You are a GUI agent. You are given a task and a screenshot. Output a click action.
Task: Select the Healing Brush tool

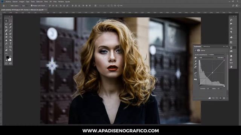click(6, 31)
